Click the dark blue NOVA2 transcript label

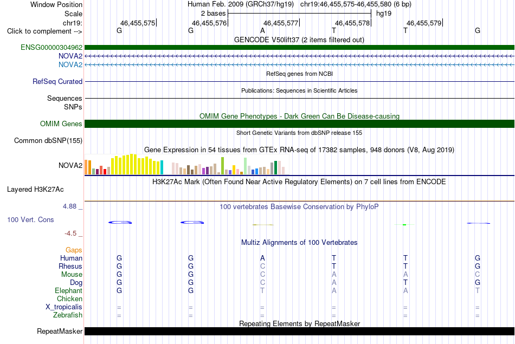(70, 56)
